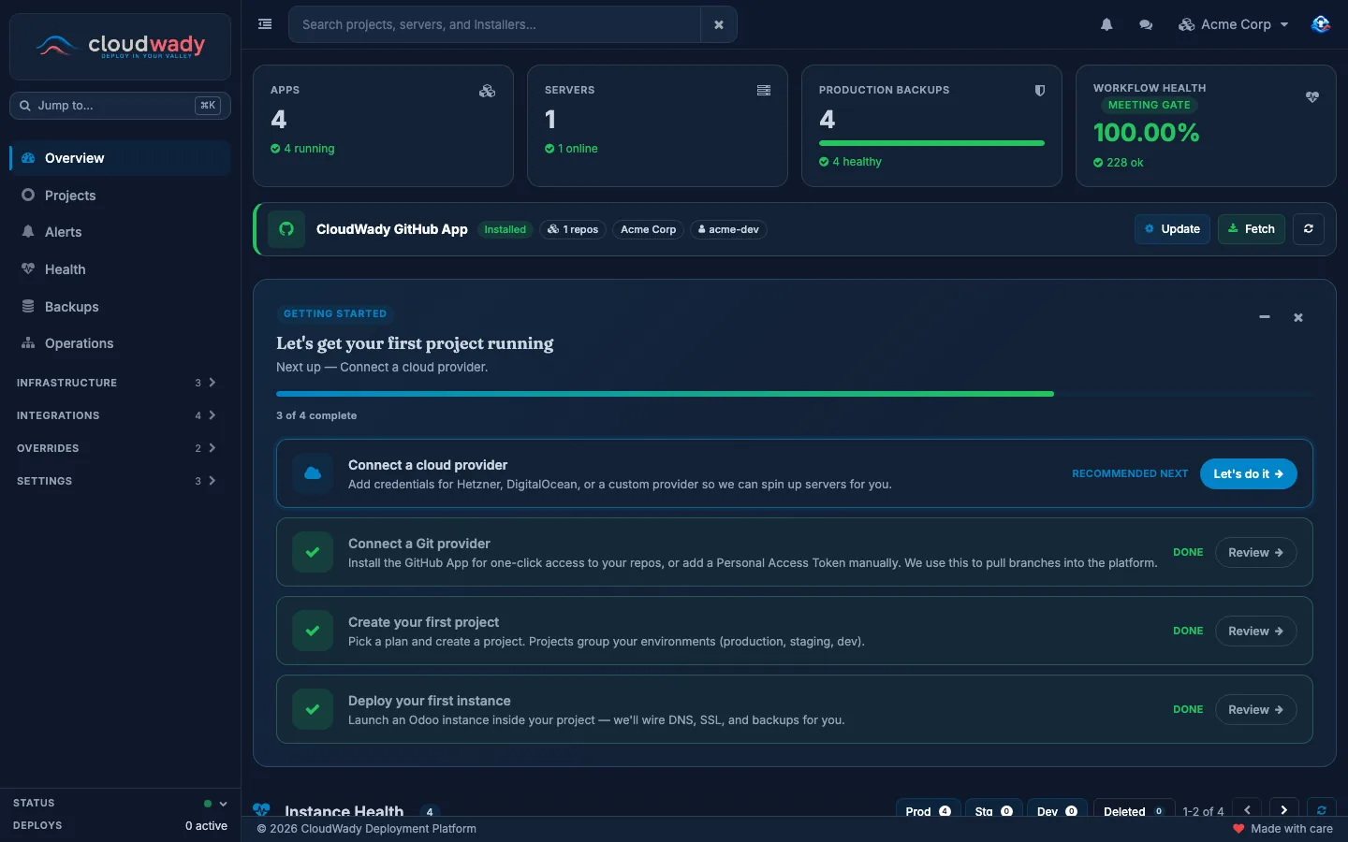This screenshot has height=842, width=1348.
Task: Click the MEETING GATE badge
Action: pyautogui.click(x=1150, y=105)
